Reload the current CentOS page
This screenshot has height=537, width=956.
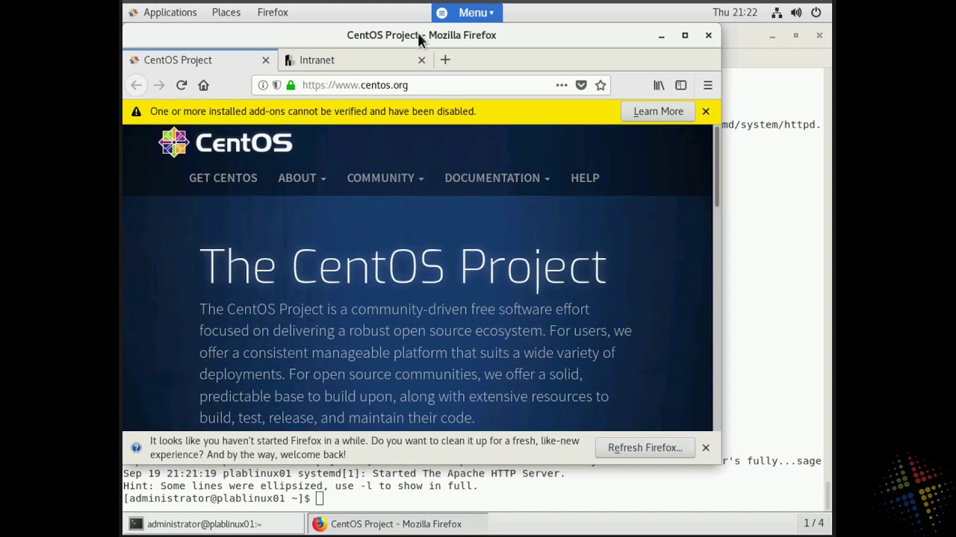181,85
